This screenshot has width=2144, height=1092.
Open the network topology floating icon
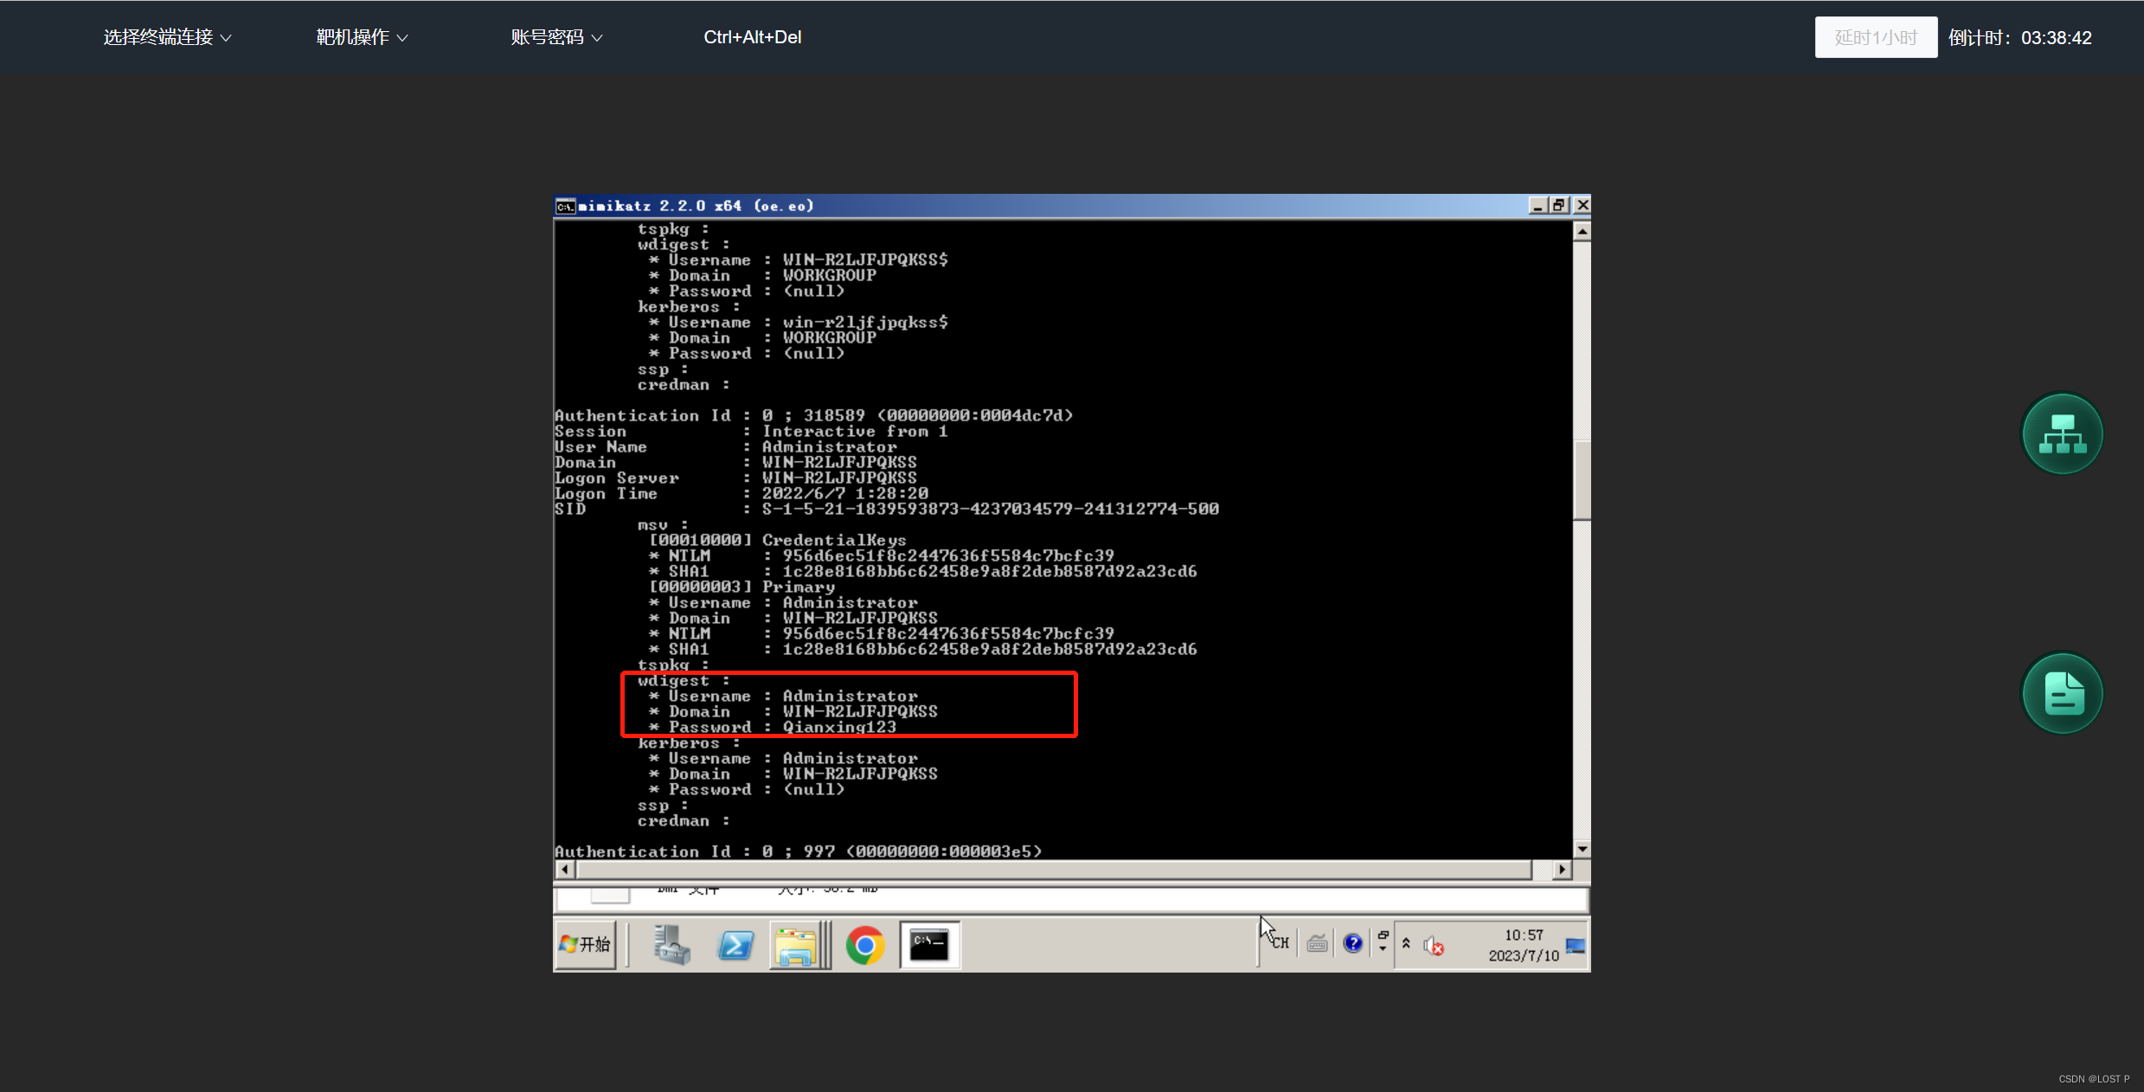[2062, 434]
